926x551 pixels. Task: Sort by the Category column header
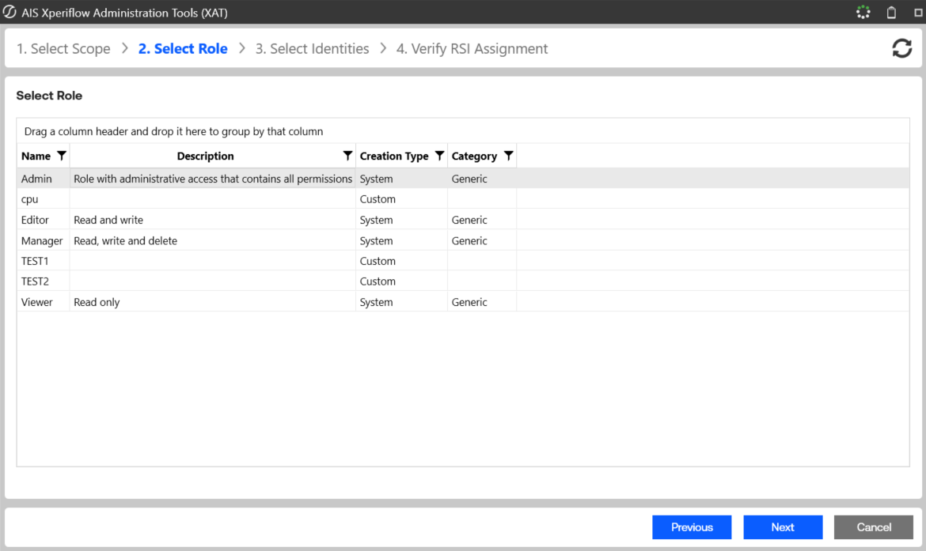[x=474, y=156]
